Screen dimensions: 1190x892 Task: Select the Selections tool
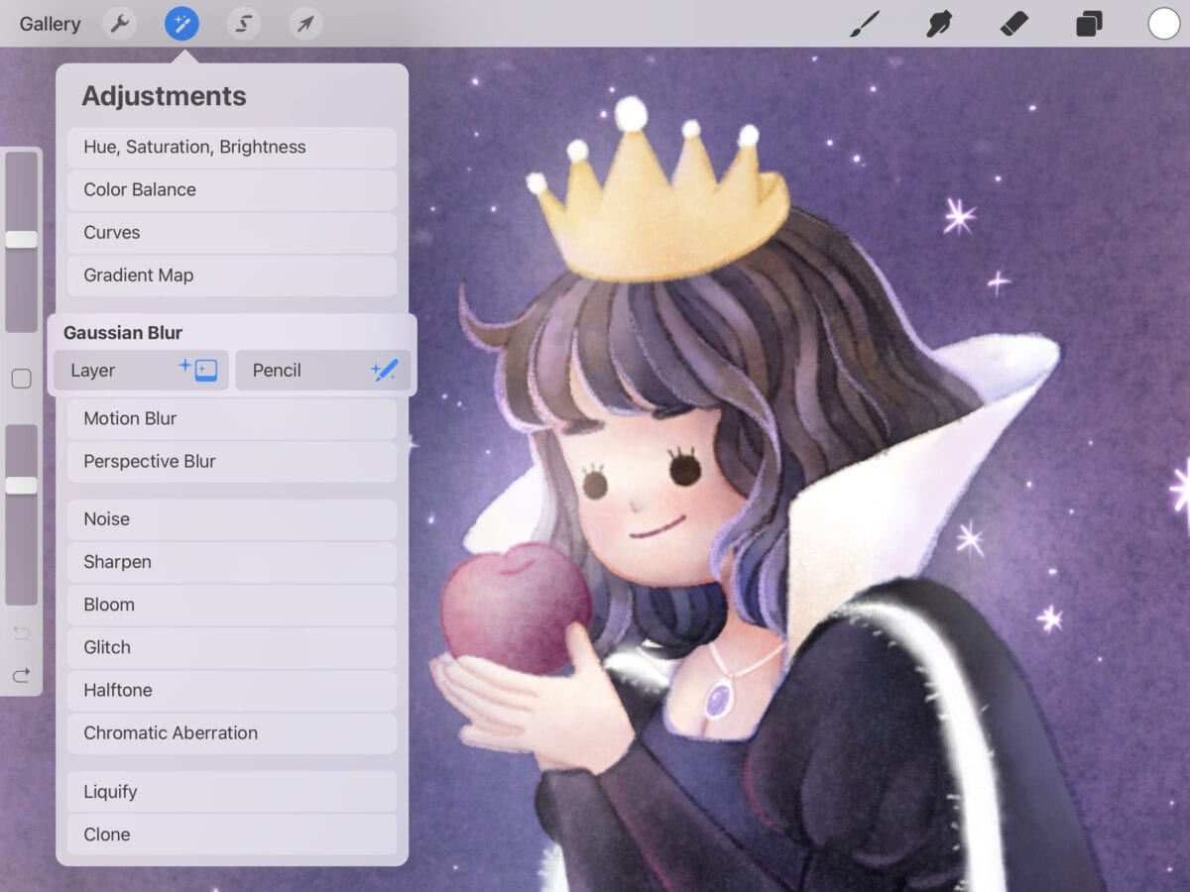[x=243, y=24]
